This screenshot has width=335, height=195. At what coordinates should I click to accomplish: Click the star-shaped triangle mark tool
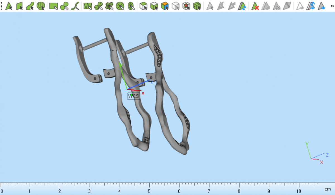tap(109, 6)
